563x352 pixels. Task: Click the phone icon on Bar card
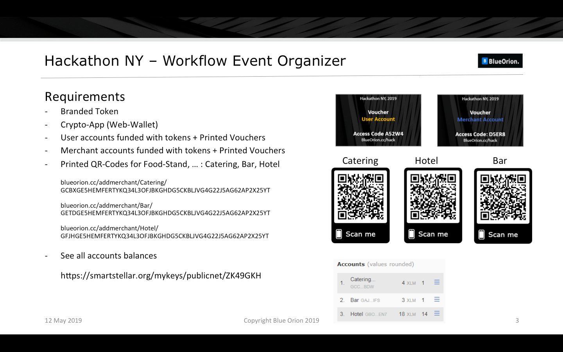tap(482, 234)
